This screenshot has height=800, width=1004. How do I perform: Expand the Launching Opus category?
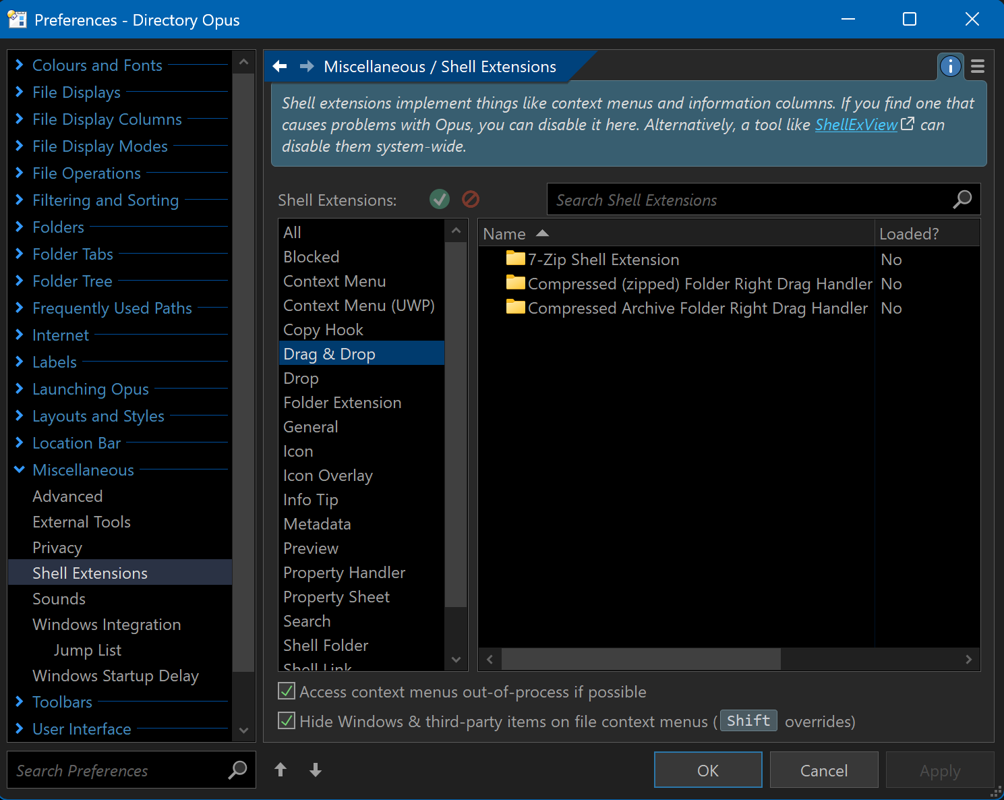tap(20, 389)
